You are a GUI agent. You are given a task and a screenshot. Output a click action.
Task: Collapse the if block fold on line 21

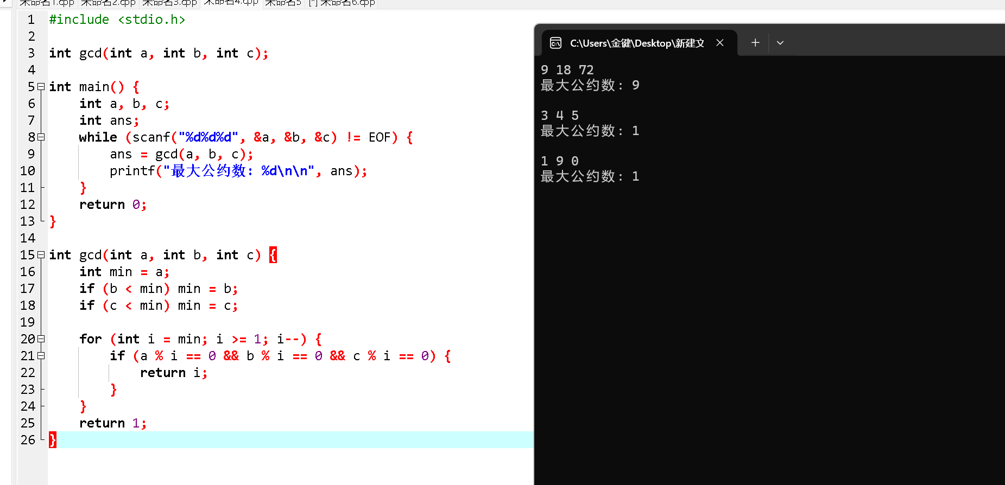41,356
